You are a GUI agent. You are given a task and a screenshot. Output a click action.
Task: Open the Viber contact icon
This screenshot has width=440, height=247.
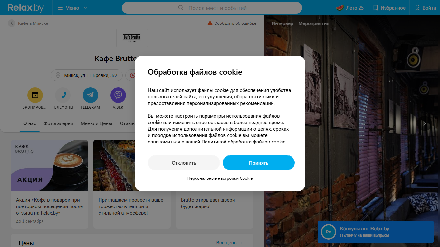pyautogui.click(x=118, y=95)
